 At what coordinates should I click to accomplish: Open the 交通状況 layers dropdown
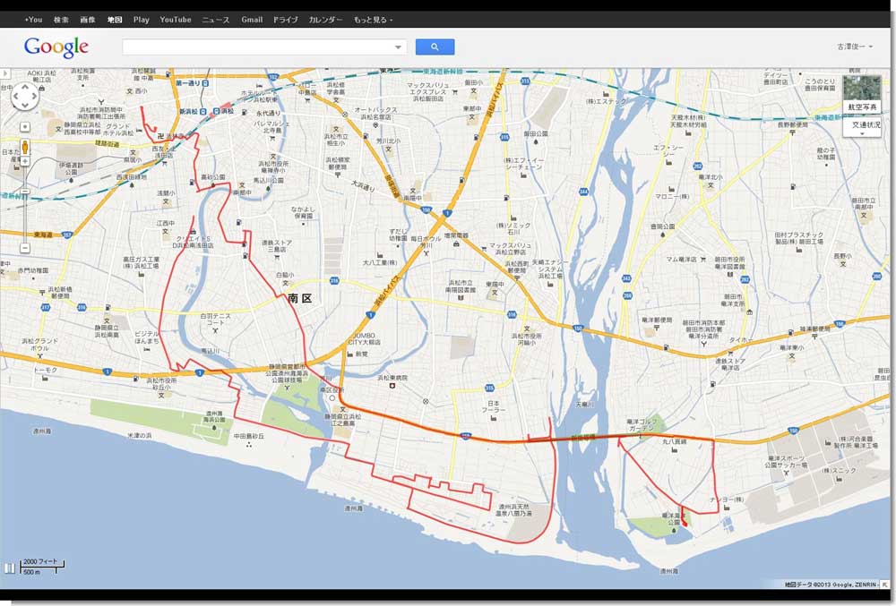[x=862, y=127]
